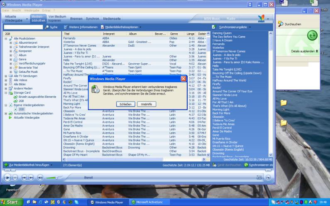Screen dimensions: 330x206
Task: Open the Datei menu
Action: (5, 10)
